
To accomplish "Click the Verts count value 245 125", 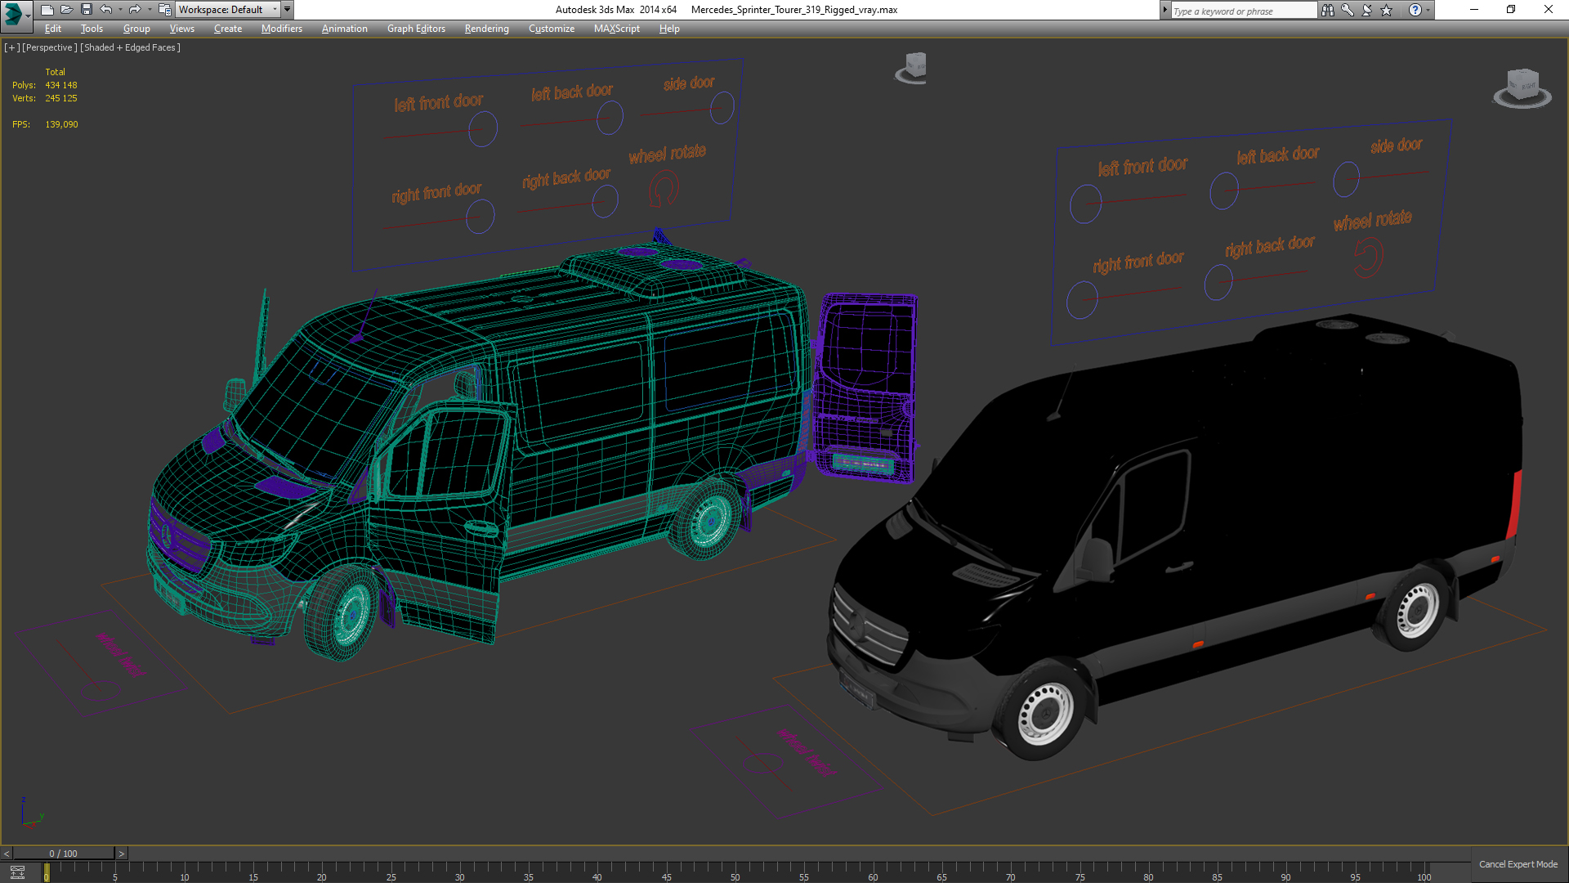I will (x=61, y=98).
